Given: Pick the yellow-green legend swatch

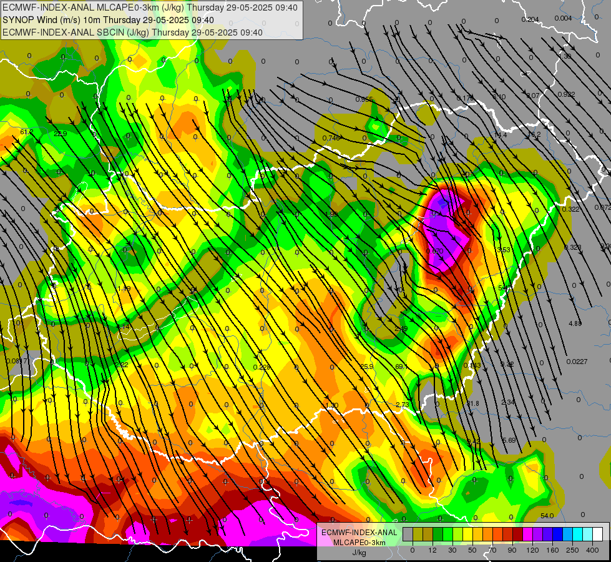Looking at the screenshot, I should [458, 535].
